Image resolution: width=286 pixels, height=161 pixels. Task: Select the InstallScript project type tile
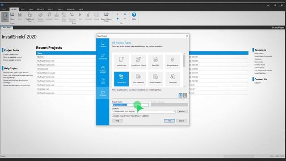point(121,62)
